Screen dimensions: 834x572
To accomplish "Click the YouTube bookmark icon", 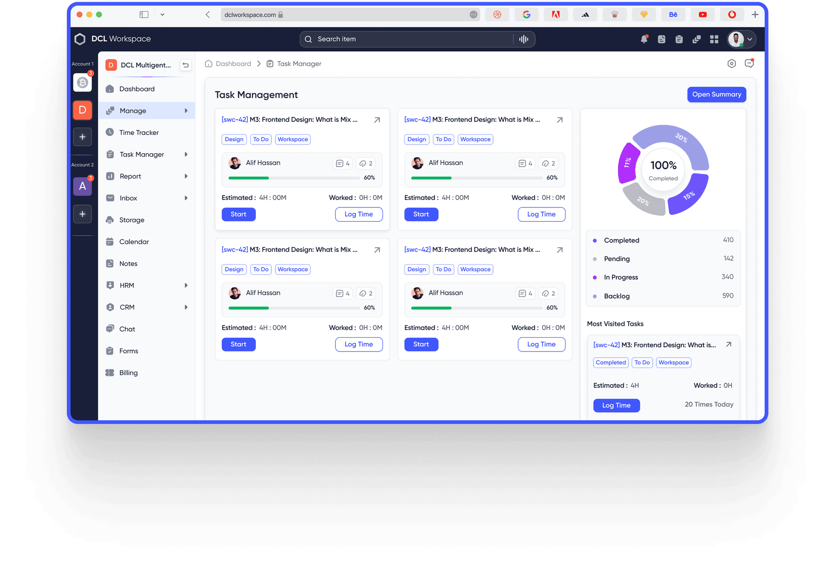I will tap(702, 15).
